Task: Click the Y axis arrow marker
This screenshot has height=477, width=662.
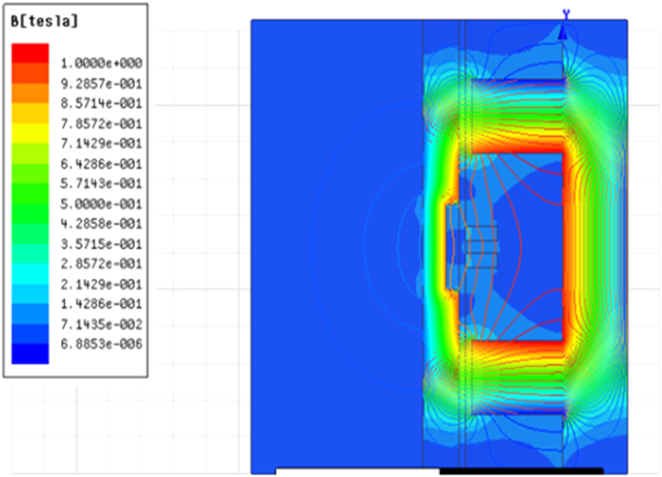Action: click(563, 32)
